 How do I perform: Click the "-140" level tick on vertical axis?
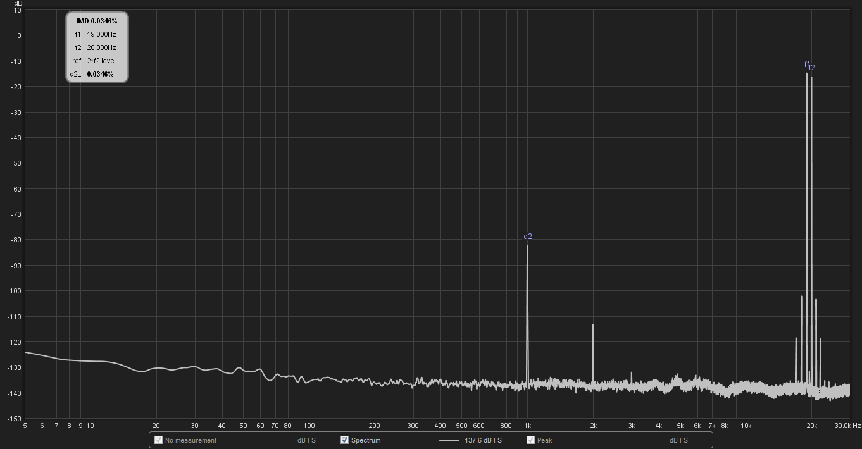14,393
